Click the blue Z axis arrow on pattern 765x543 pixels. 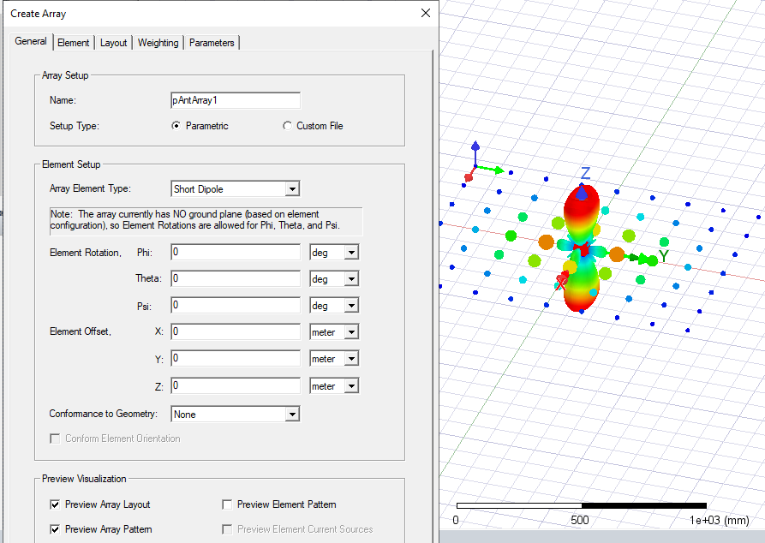pyautogui.click(x=585, y=190)
